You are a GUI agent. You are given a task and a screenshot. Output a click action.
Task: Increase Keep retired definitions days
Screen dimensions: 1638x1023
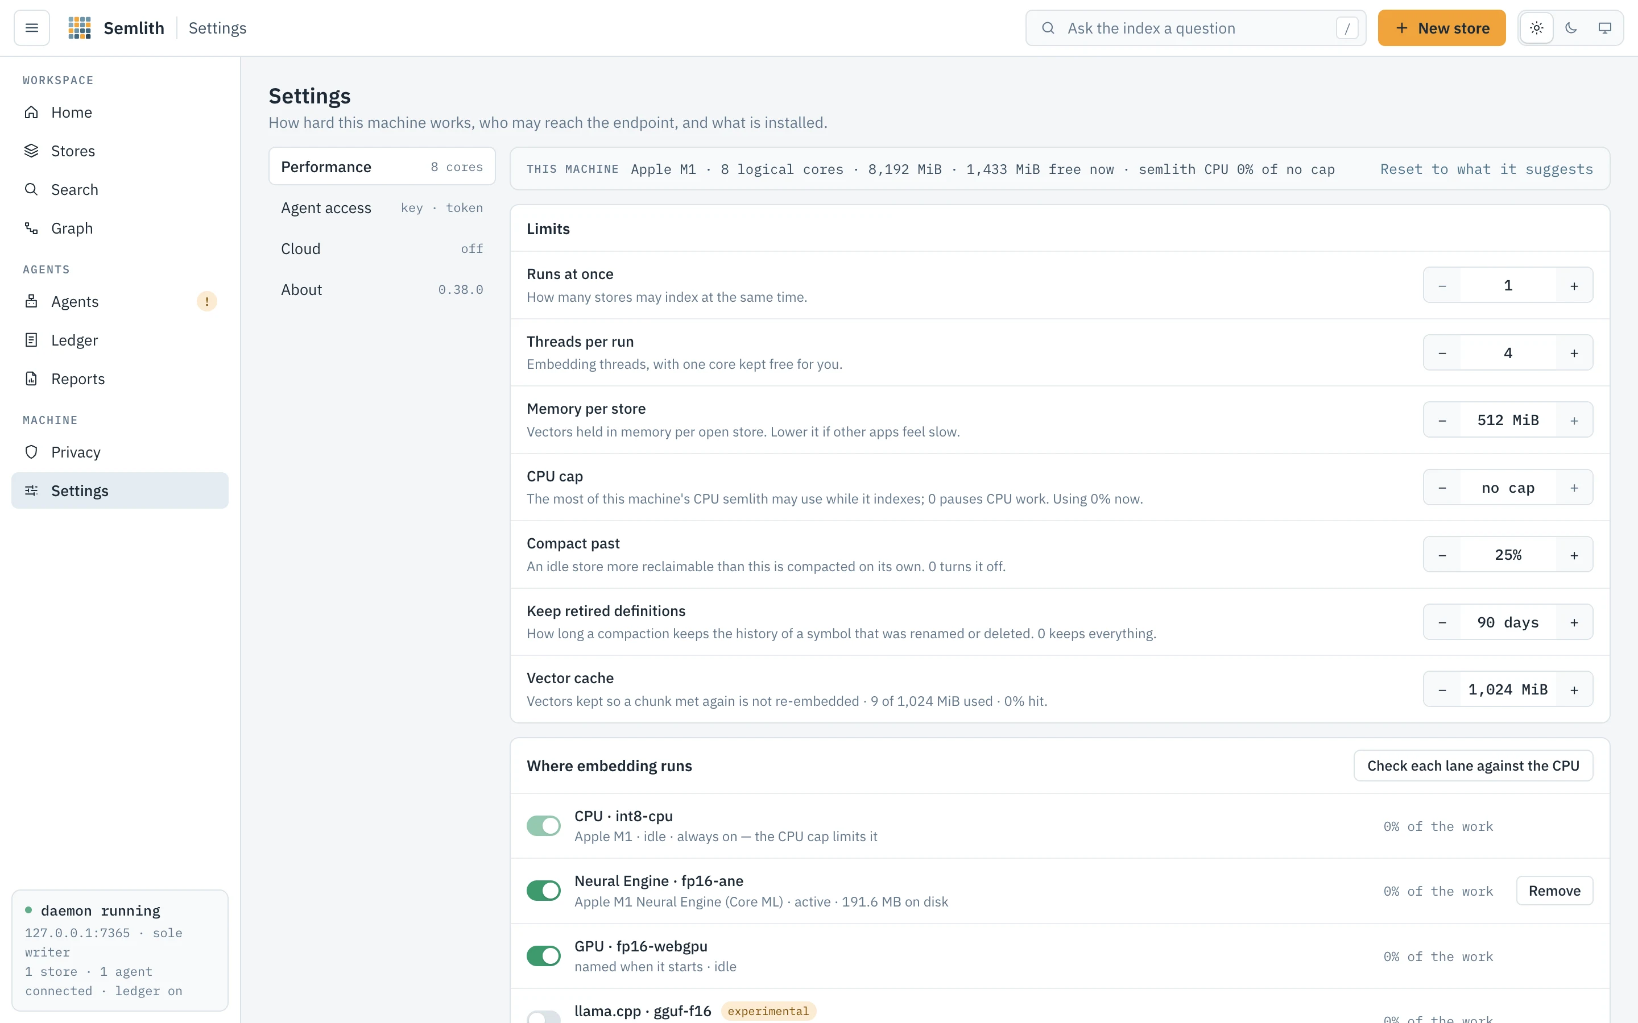[1574, 622]
